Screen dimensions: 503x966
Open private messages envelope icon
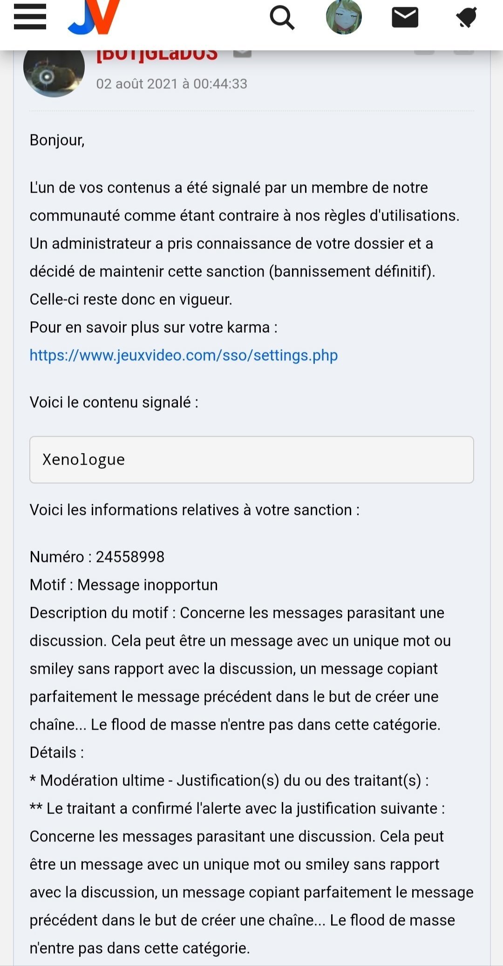coord(405,18)
